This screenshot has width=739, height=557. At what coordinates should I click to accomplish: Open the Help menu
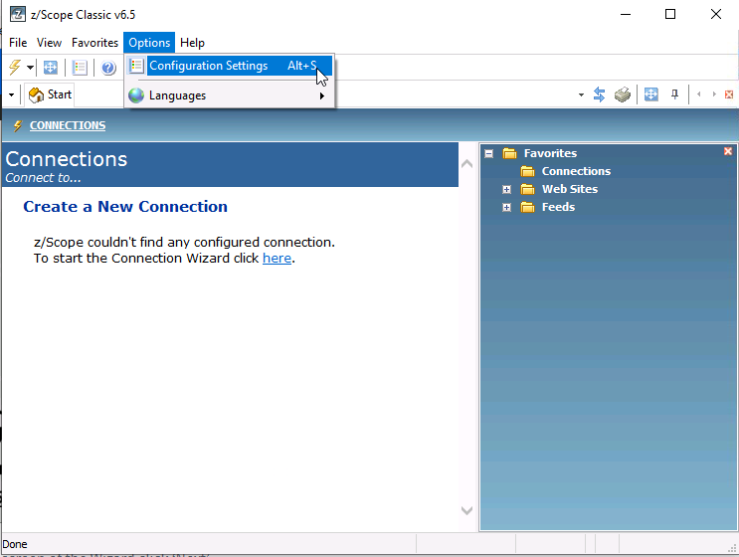(x=192, y=43)
